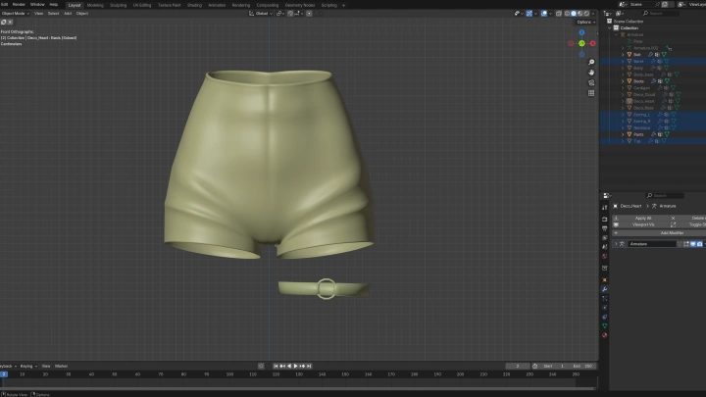Select material preview shading mode
Screen dimensions: 706x397
[580, 14]
